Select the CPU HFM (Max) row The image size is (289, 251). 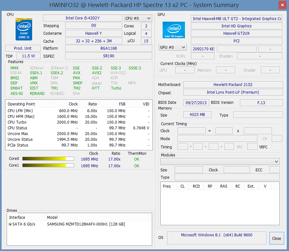[79, 117]
